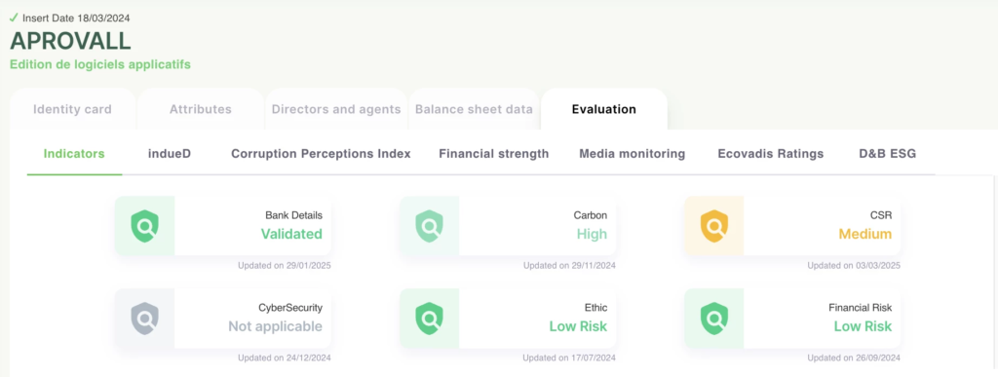
Task: Click the Bank Details green shield icon
Action: tap(144, 226)
